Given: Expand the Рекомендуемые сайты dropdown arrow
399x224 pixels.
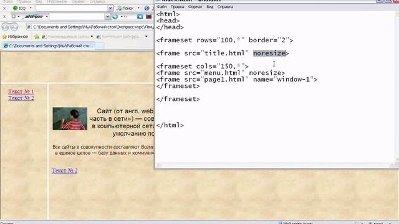Looking at the screenshot, I should 92,37.
